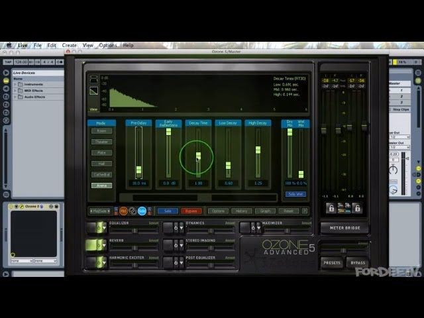Open the question mark help button
Screen dimensions: 424x318
(305, 211)
